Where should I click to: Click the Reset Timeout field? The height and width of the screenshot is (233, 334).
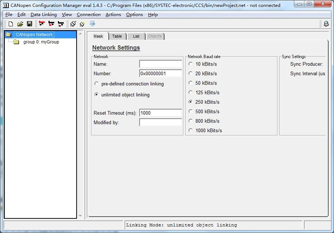coord(160,113)
